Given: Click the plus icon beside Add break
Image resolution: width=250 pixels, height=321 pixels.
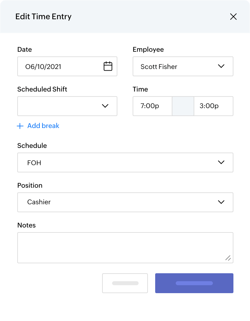Looking at the screenshot, I should pos(20,126).
